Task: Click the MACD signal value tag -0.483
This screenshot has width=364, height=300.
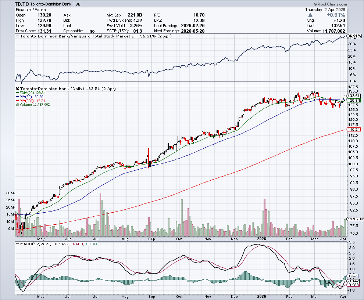Action: click(x=353, y=285)
